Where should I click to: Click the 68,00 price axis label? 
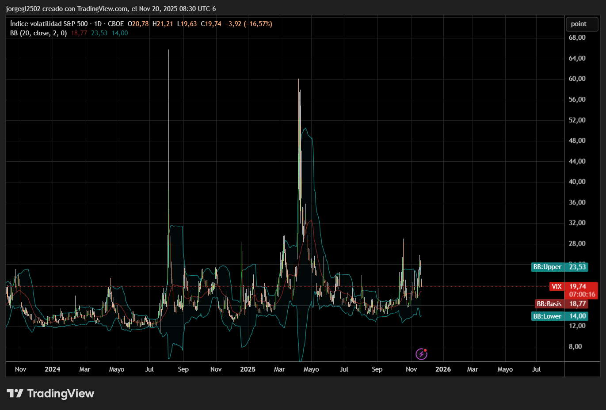click(x=577, y=38)
